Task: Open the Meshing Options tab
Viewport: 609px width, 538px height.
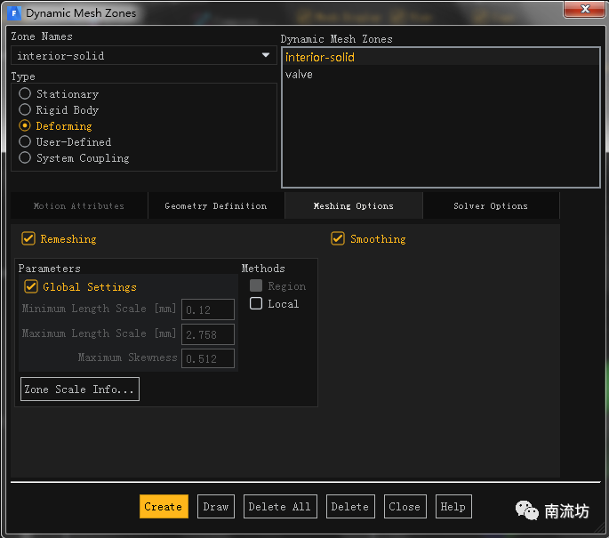Action: pyautogui.click(x=353, y=205)
